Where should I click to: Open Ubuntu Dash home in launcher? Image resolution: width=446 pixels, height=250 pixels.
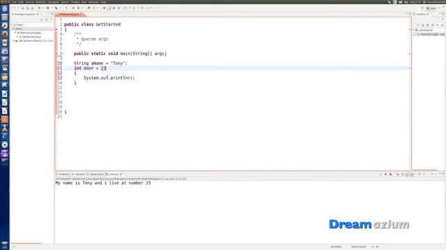pos(5,9)
